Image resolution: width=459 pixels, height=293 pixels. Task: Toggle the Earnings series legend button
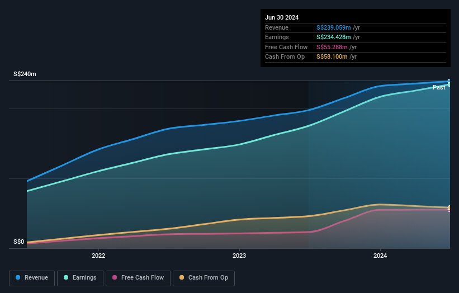point(80,278)
